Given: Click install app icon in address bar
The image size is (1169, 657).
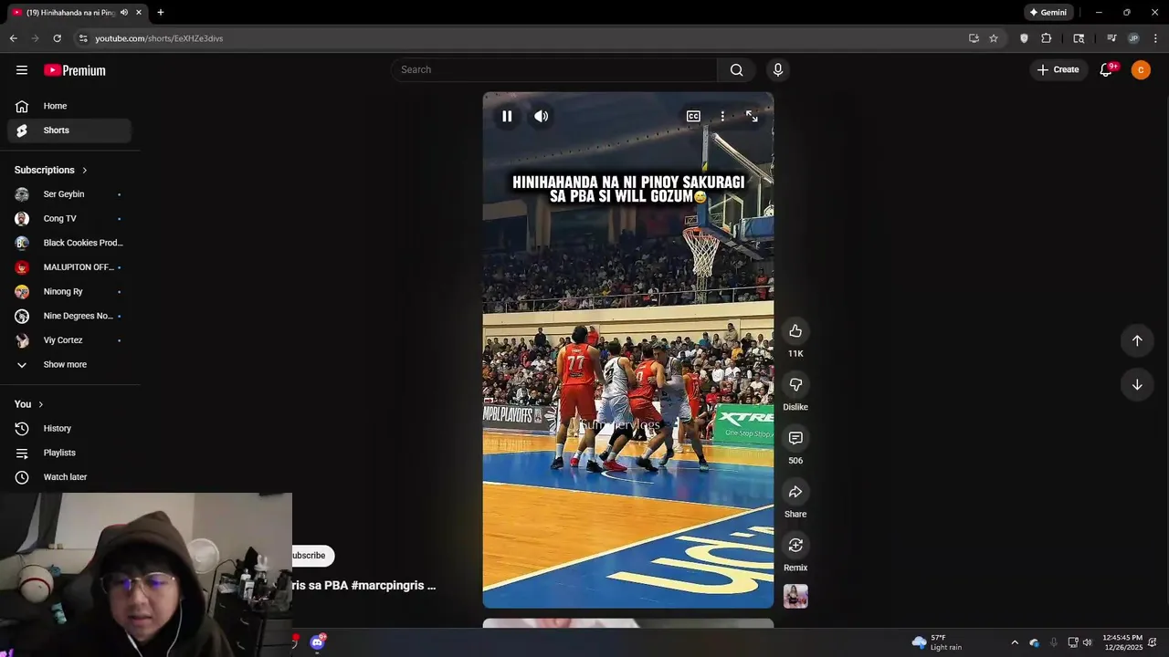Looking at the screenshot, I should [x=974, y=38].
